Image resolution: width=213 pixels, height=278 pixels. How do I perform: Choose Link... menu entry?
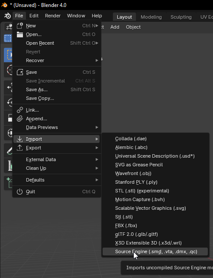point(57,110)
